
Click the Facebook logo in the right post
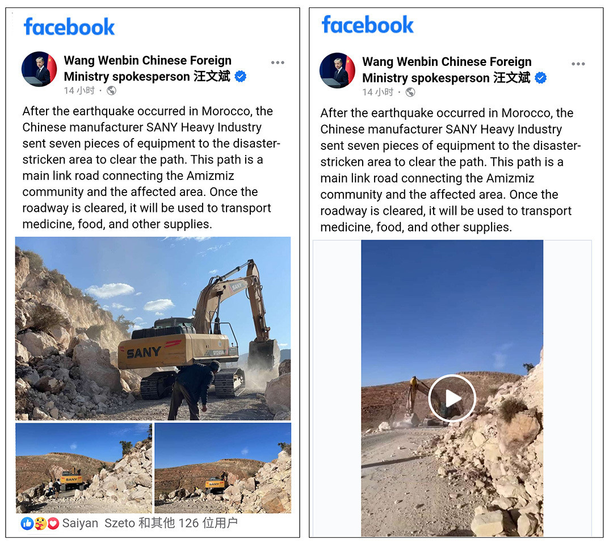click(x=367, y=24)
